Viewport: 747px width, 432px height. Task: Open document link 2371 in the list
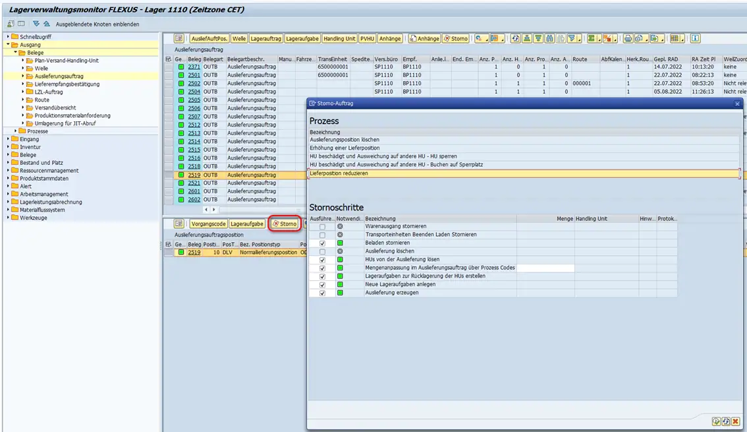click(194, 67)
